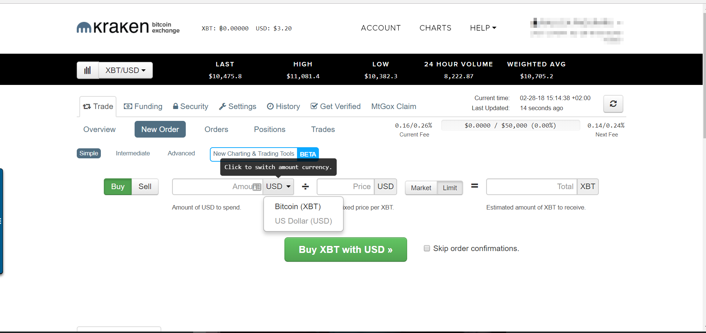Screen dimensions: 706x333
Task: Click the refresh icon button
Action: [x=613, y=104]
